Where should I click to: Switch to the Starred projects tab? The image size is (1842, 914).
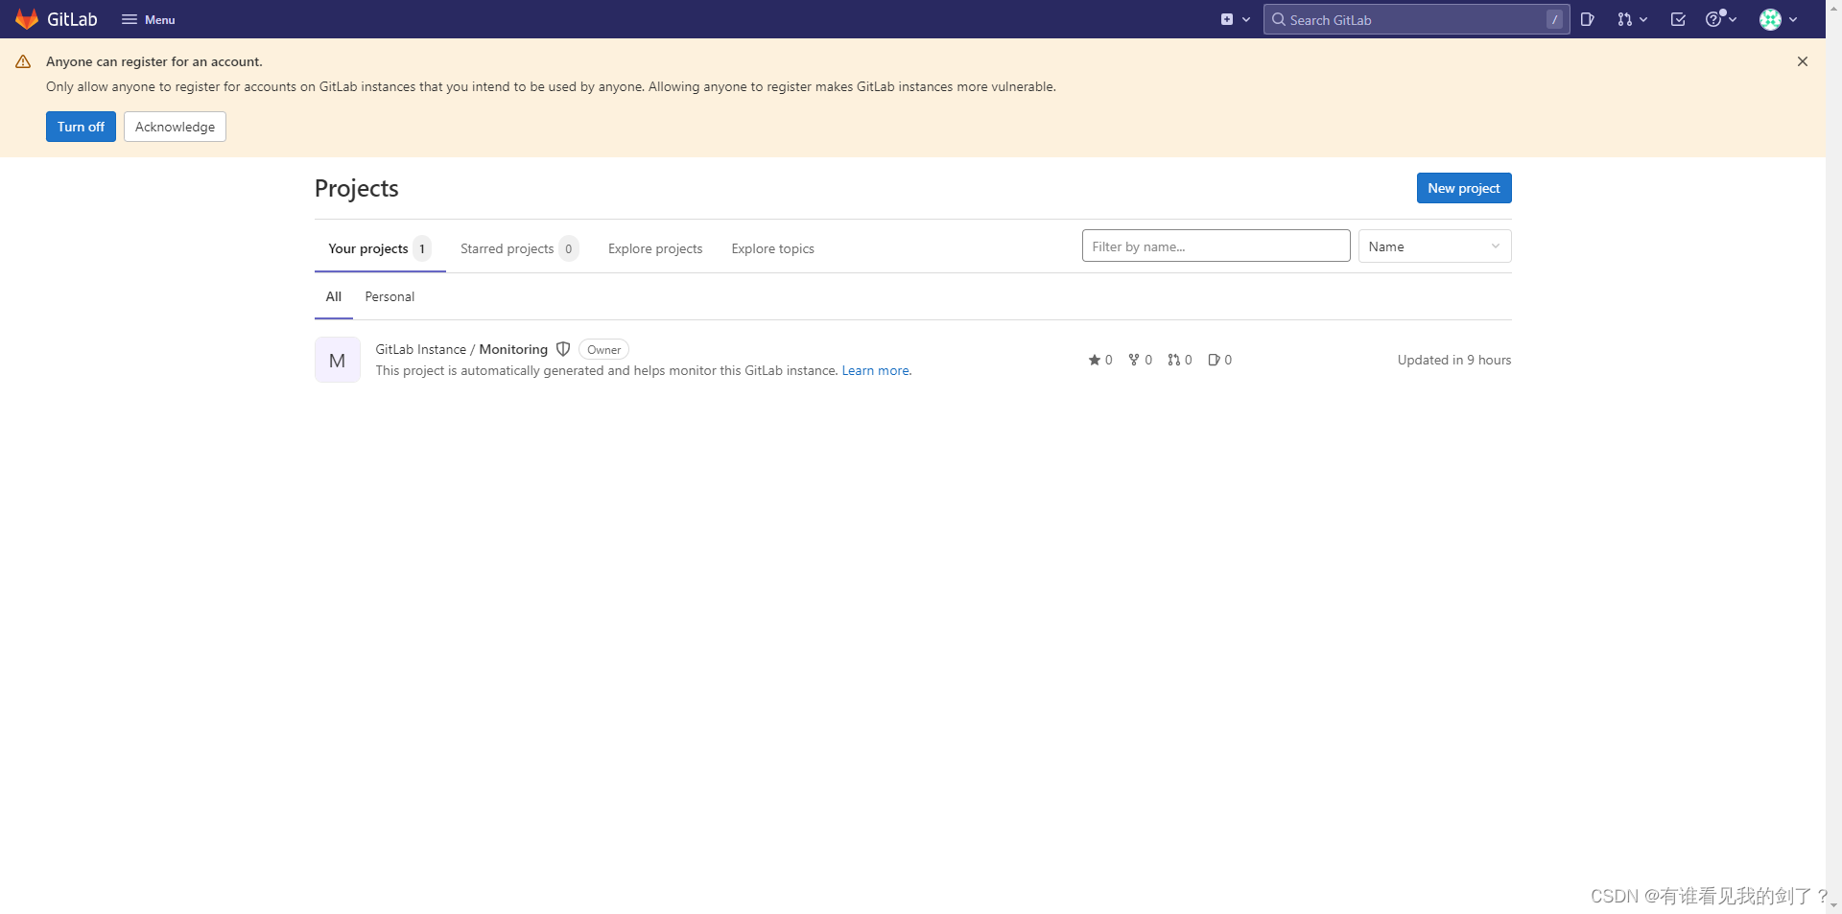click(x=507, y=248)
